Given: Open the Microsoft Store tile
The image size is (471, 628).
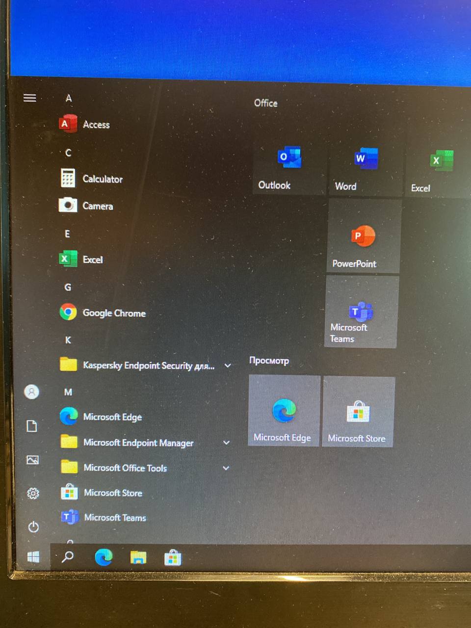Looking at the screenshot, I should 358,412.
